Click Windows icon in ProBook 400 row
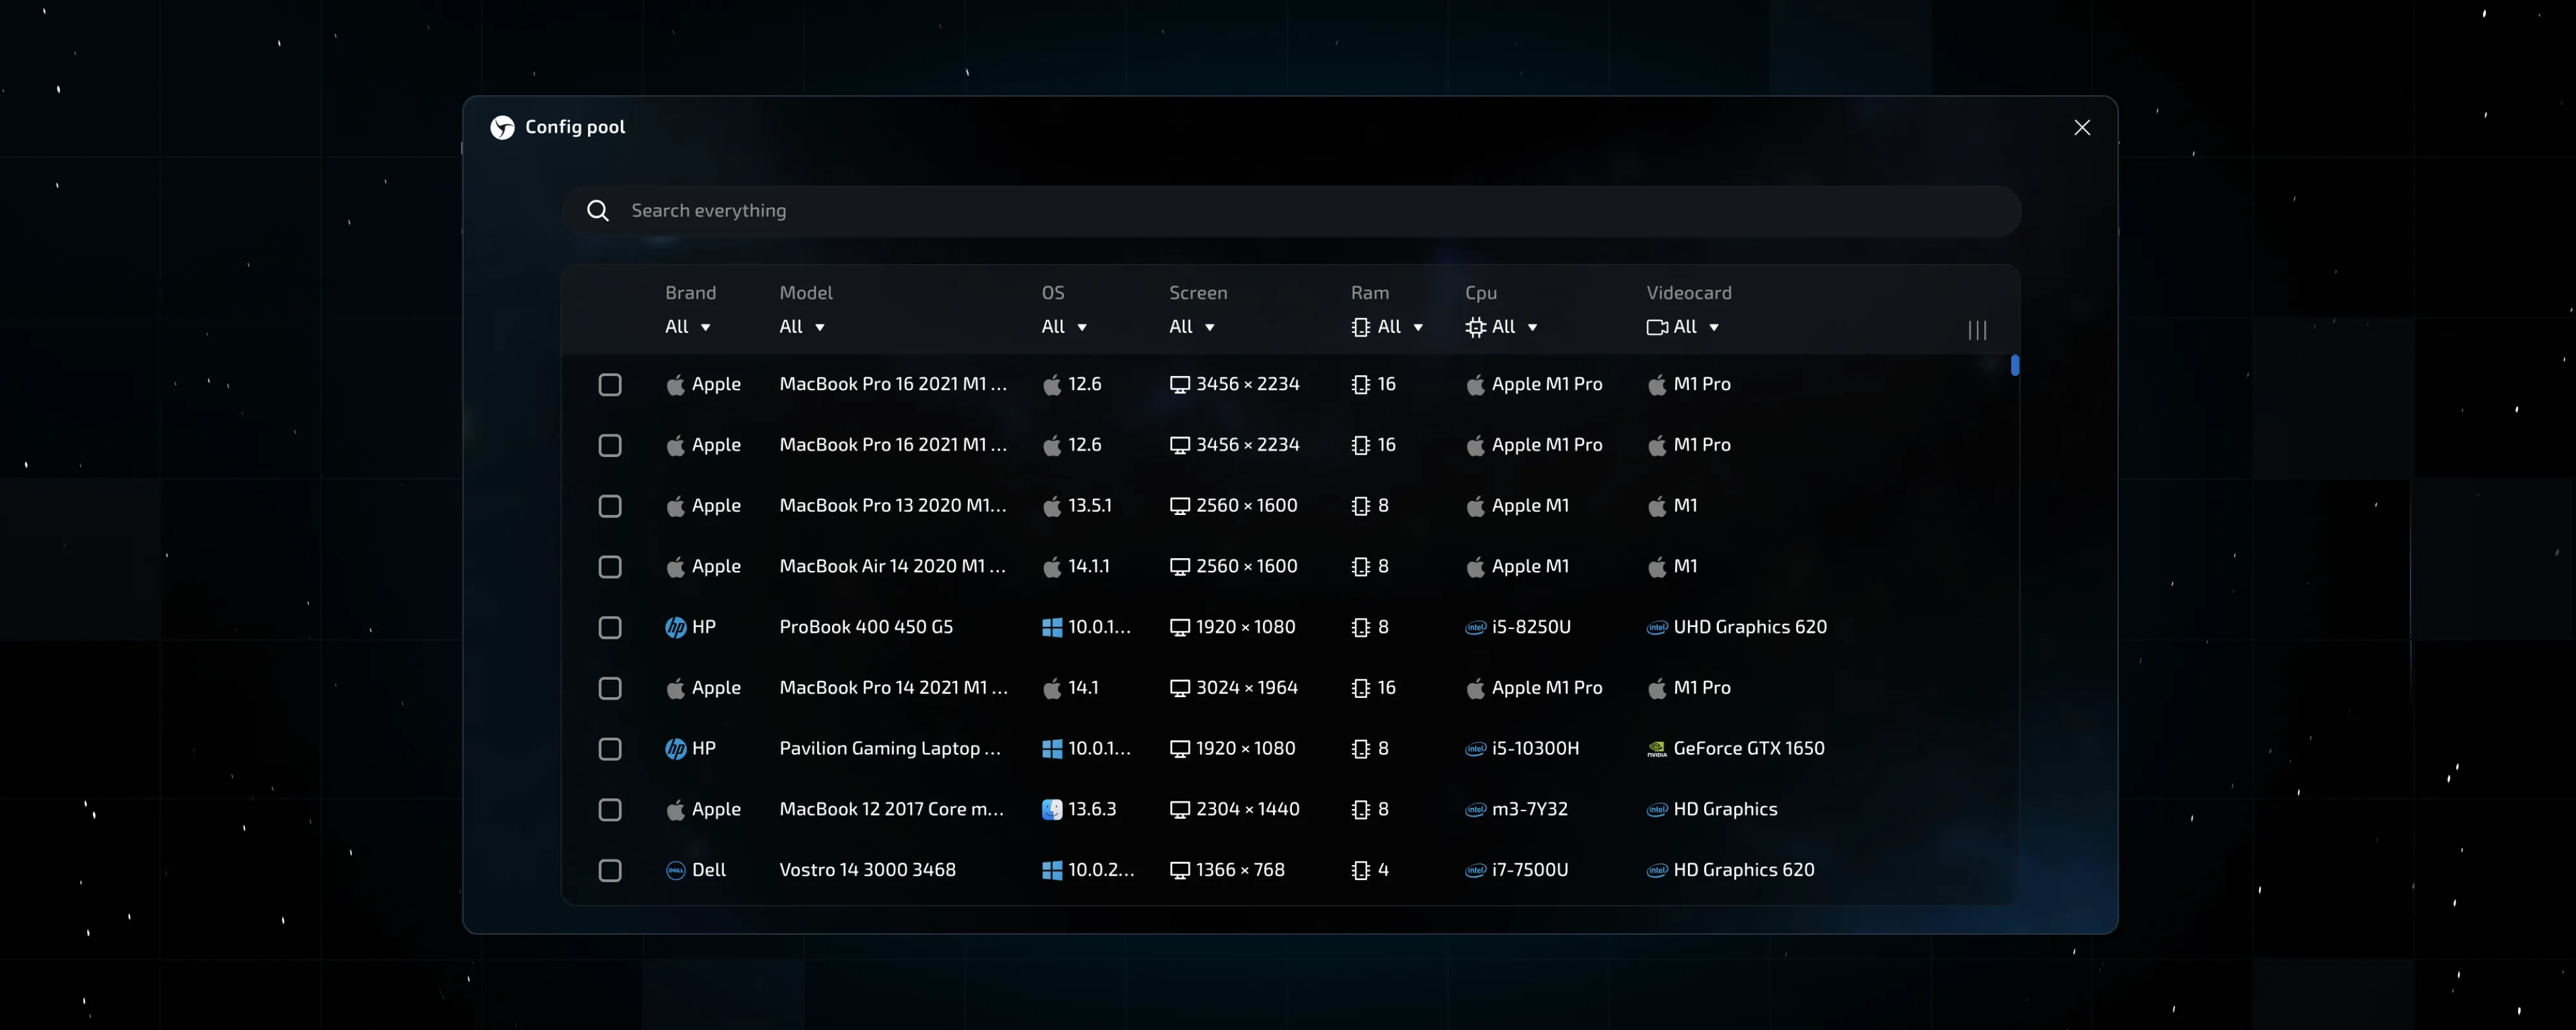This screenshot has width=2576, height=1030. point(1052,628)
